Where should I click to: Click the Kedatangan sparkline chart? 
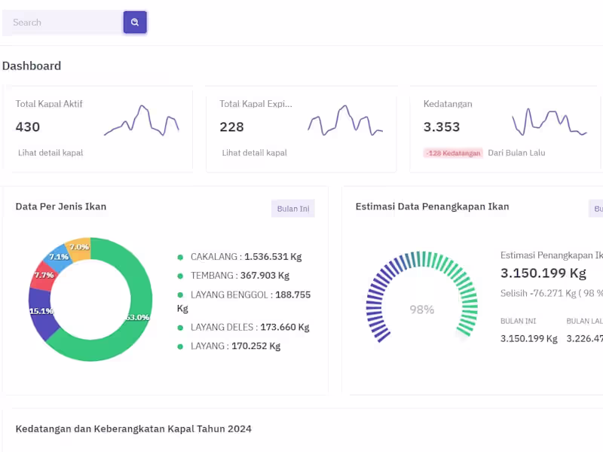pos(549,121)
